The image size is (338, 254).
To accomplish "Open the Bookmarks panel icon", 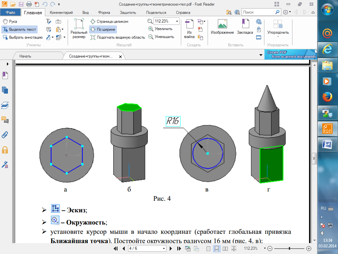I will point(5,75).
